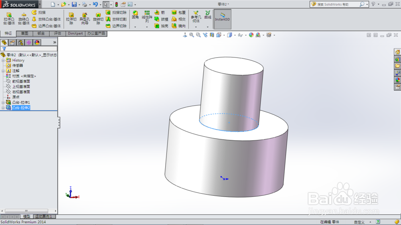The height and width of the screenshot is (225, 401).
Task: Select the 旋转凸台/基体 revolve boss tool
Action: coord(24,19)
